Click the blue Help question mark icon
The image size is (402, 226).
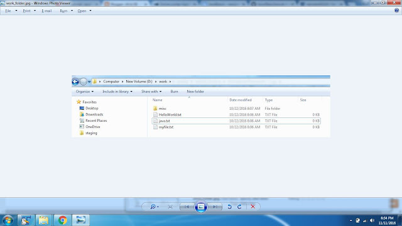coord(396,10)
